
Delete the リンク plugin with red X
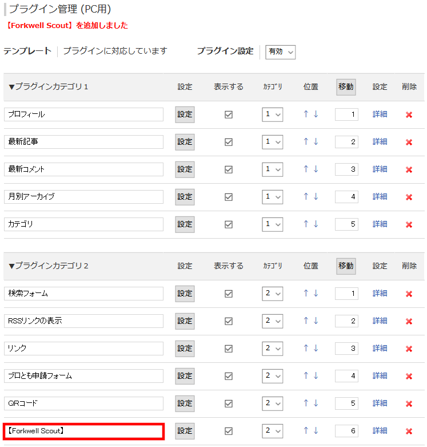tap(409, 349)
